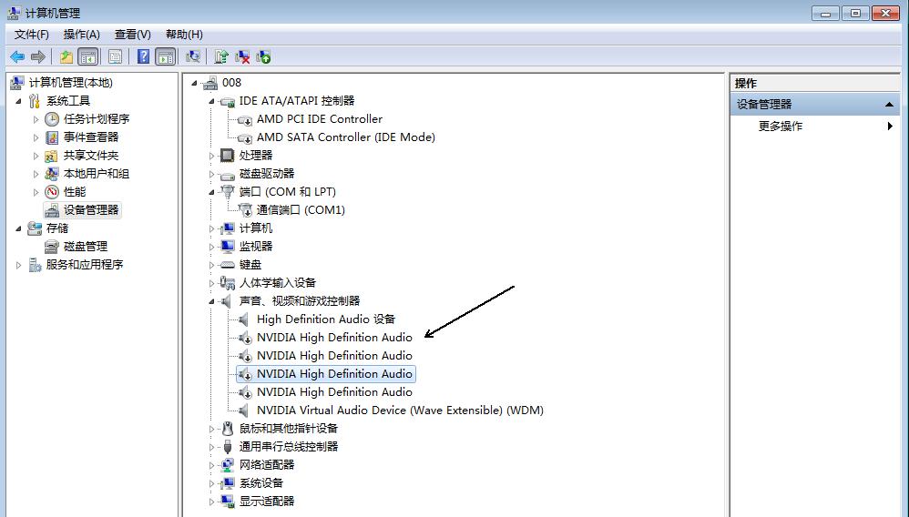The width and height of the screenshot is (909, 517).
Task: Click the Uninstall device red X icon
Action: pyautogui.click(x=242, y=56)
